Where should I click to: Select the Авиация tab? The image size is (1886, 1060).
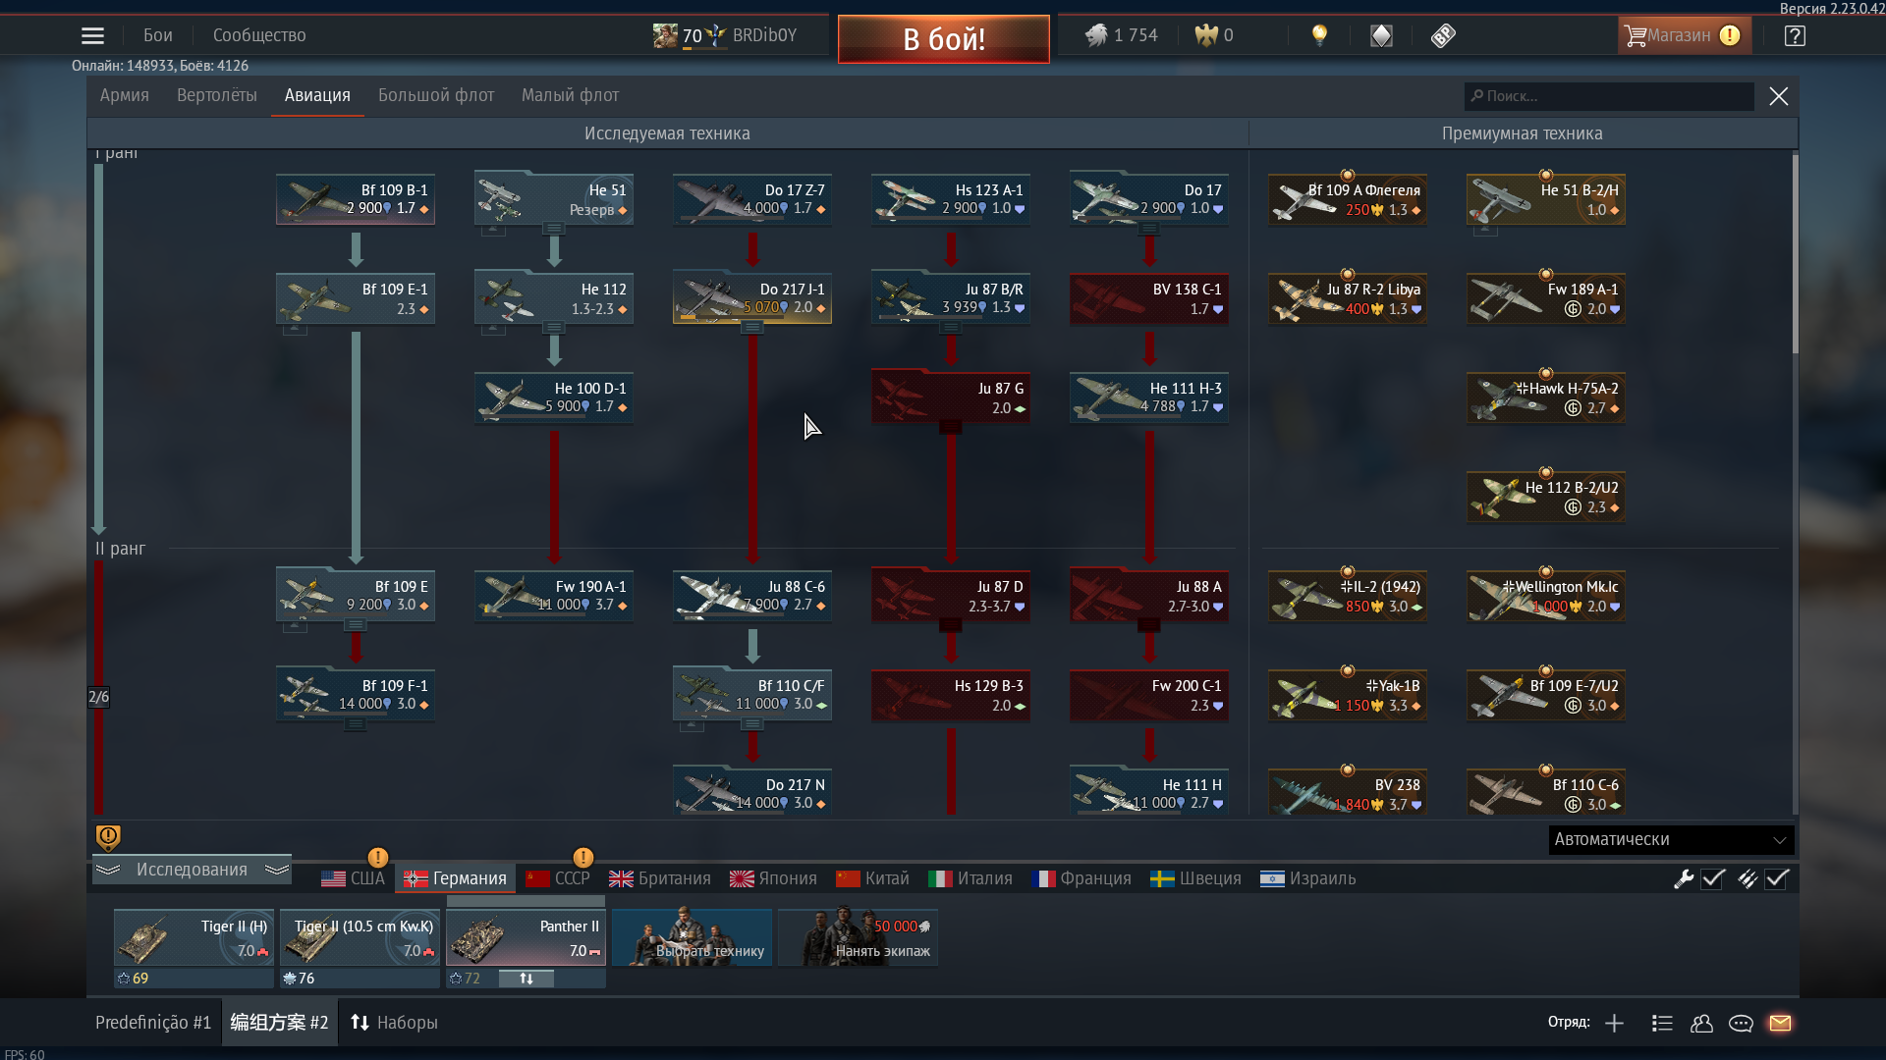point(317,95)
